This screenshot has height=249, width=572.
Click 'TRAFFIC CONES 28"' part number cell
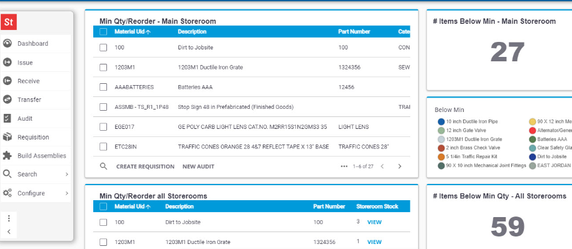coord(364,147)
